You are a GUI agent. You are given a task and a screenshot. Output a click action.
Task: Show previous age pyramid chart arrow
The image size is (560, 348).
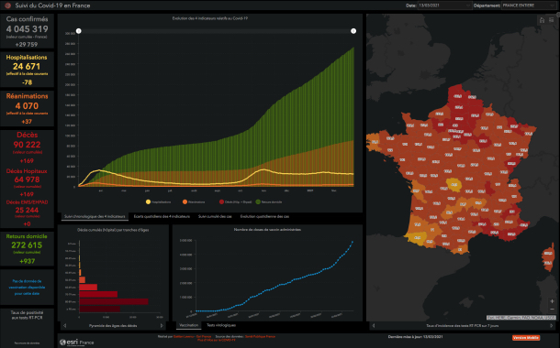coord(64,325)
